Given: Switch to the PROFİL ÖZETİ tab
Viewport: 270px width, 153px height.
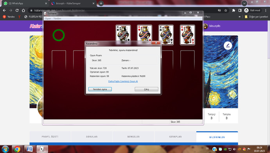Looking at the screenshot, I should click(50, 137).
